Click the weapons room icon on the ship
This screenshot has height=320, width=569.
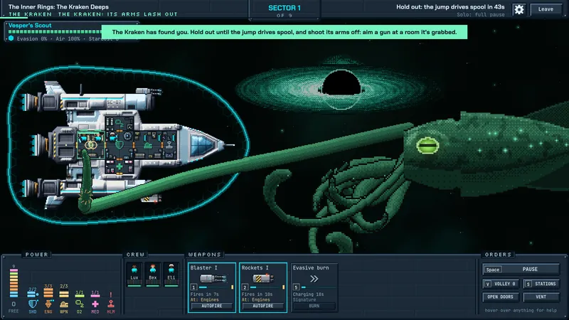point(148,146)
